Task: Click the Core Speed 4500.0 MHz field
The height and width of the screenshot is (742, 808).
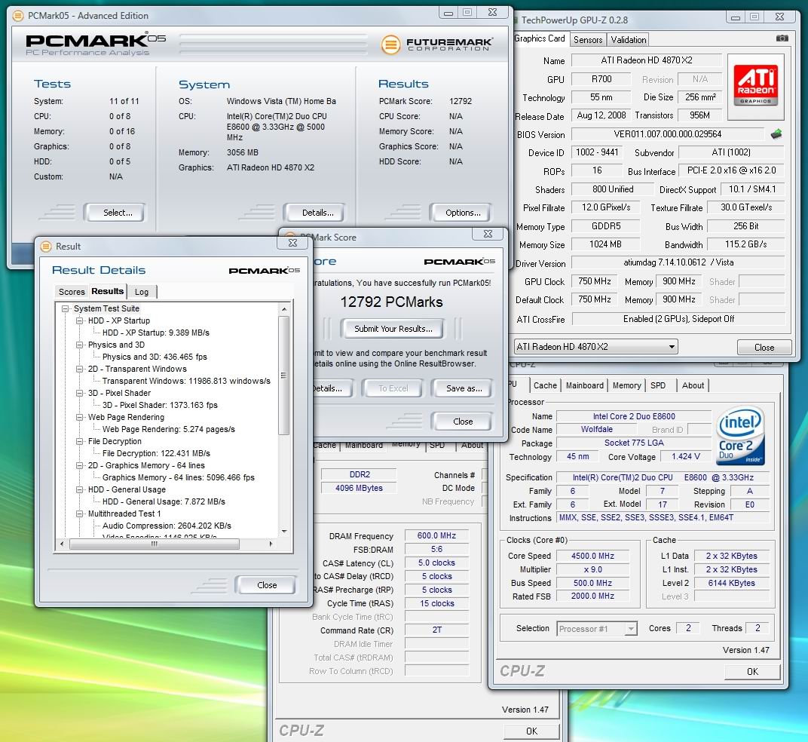Action: 592,556
